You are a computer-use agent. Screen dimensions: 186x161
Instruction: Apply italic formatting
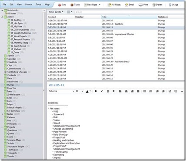(x=102, y=91)
